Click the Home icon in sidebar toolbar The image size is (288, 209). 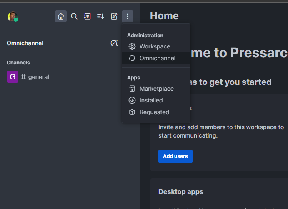[x=61, y=16]
